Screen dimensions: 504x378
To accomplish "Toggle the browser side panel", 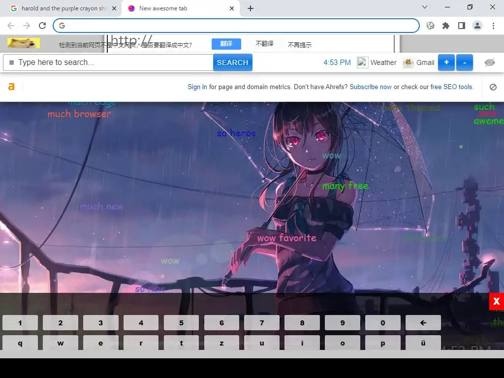I will (x=462, y=26).
